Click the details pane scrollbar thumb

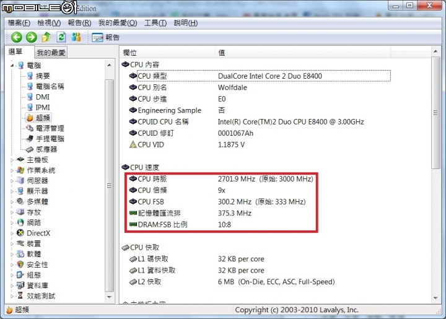[435, 113]
